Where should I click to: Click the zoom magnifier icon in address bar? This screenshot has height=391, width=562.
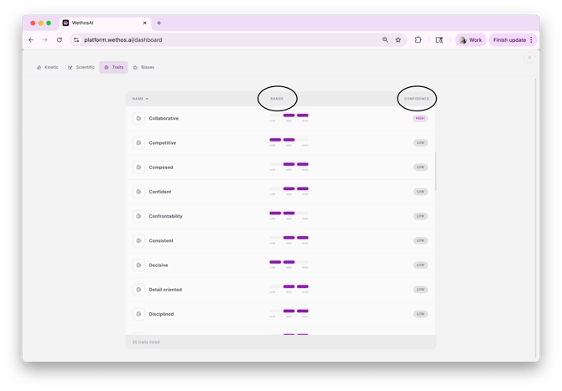click(386, 40)
